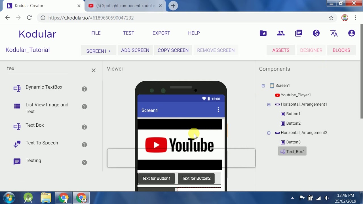This screenshot has height=204, width=363.
Task: Select Button2 in the component tree
Action: pyautogui.click(x=293, y=123)
